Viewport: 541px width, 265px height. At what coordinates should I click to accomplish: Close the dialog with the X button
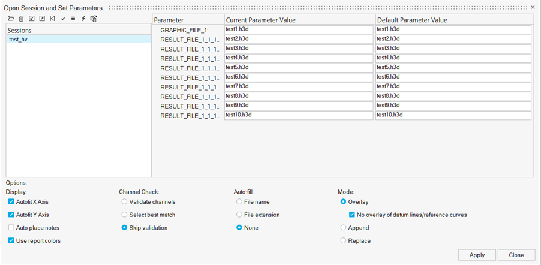coord(533,8)
